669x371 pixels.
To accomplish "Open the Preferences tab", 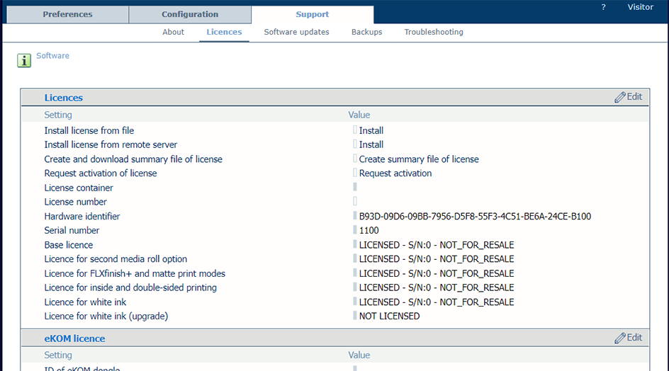I will click(67, 15).
